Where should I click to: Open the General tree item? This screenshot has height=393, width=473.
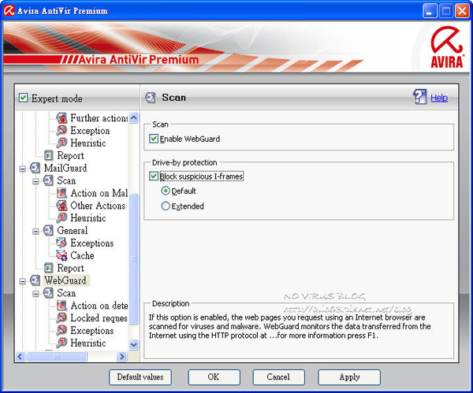(72, 231)
